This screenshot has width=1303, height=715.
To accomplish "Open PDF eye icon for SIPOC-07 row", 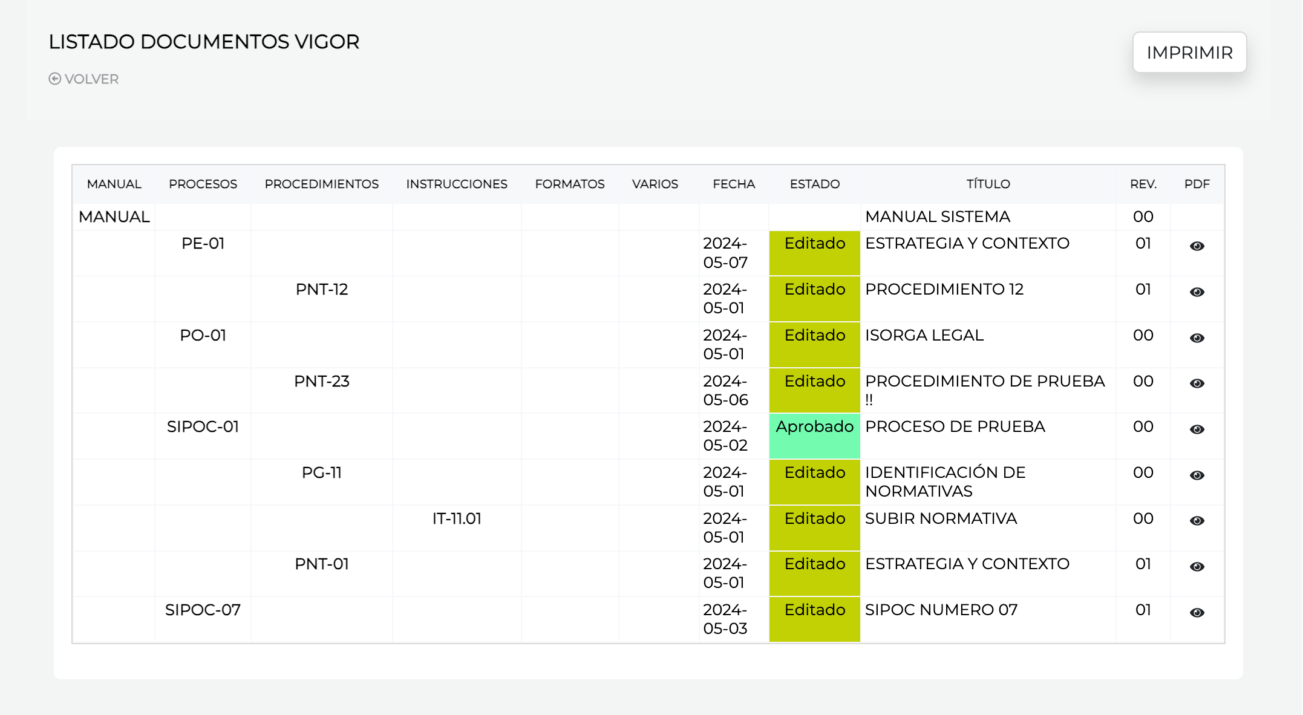I will point(1197,613).
